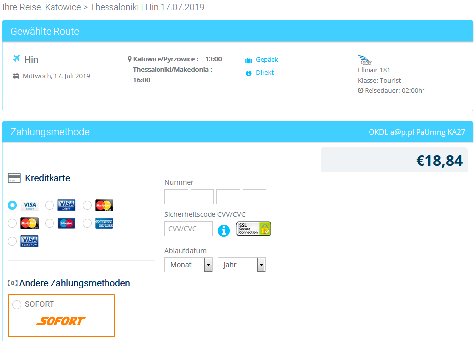Screen dimensions: 476x341
Task: Select the MasterCard Debit radio button
Action: (12, 223)
